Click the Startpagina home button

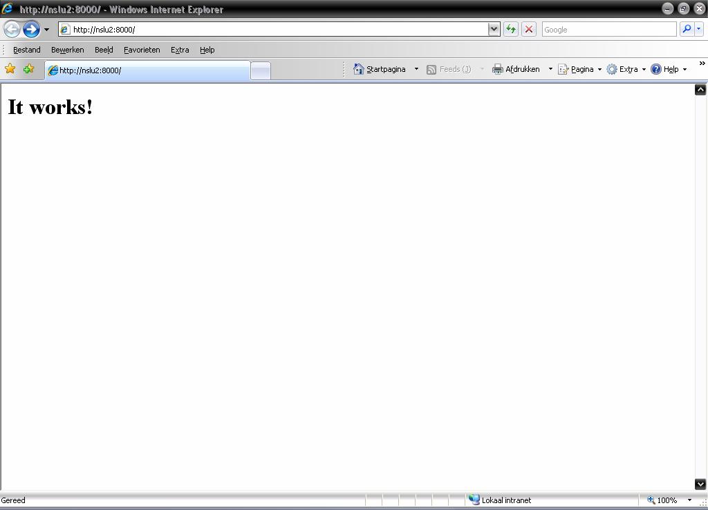pos(380,69)
